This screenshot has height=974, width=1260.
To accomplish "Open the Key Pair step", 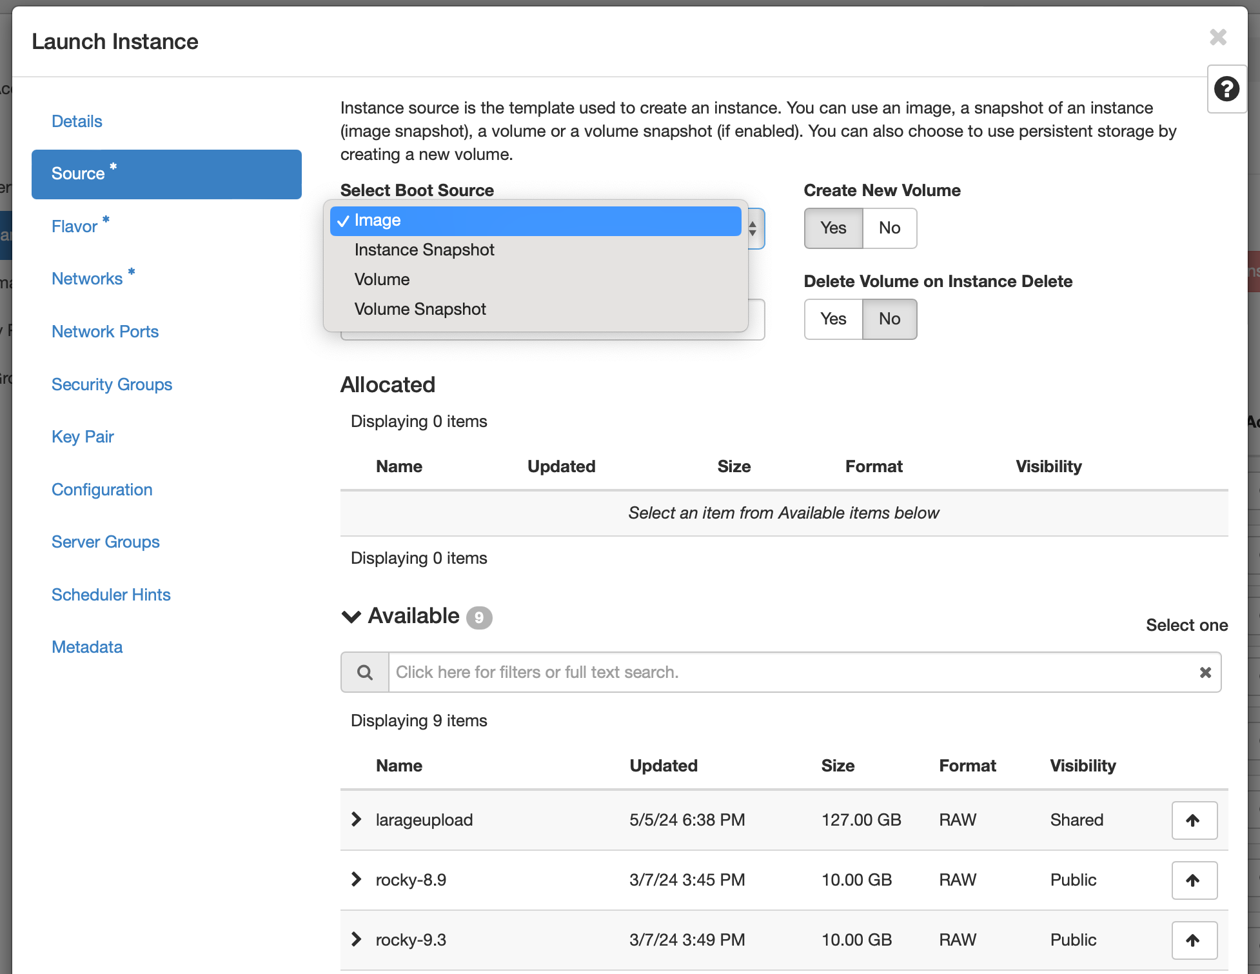I will click(x=83, y=437).
